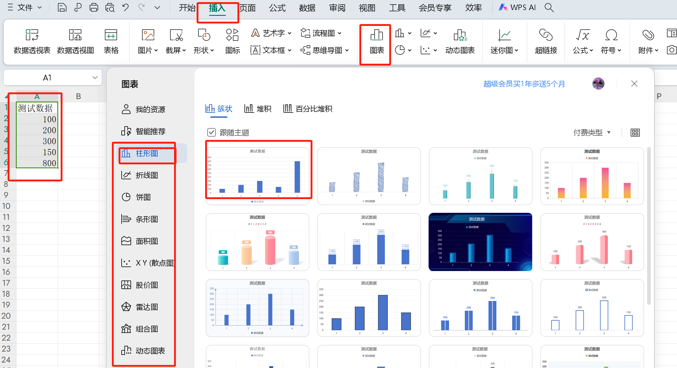
Task: Click the line chart icon in ribbon
Action: [426, 33]
